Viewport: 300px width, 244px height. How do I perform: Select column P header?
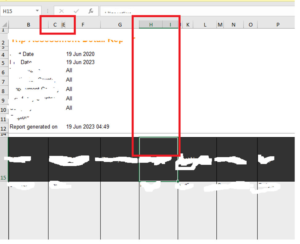click(x=277, y=25)
